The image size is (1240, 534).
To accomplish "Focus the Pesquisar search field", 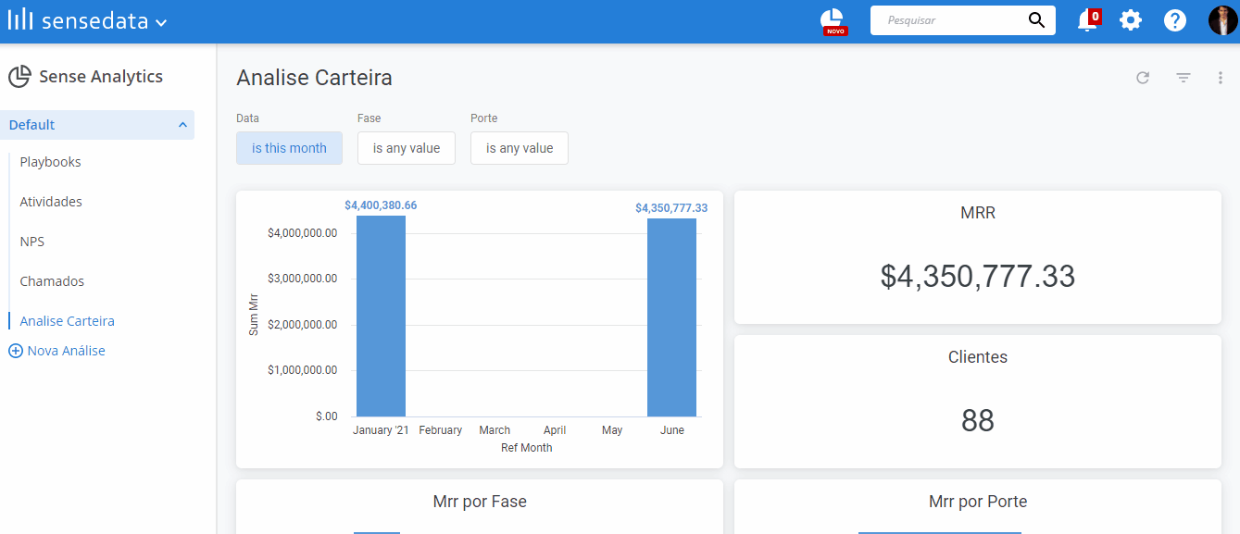I will point(952,20).
